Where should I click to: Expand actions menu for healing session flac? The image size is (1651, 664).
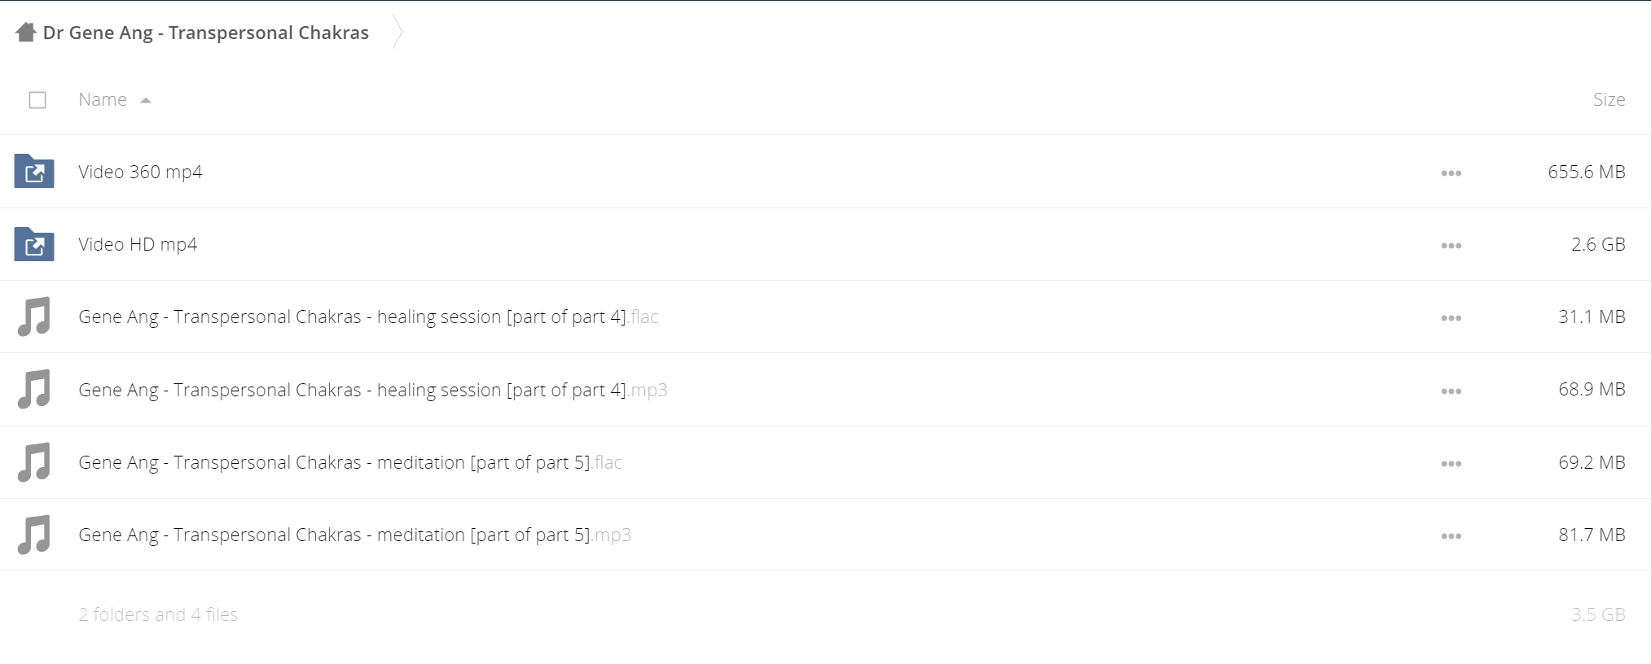click(1451, 317)
